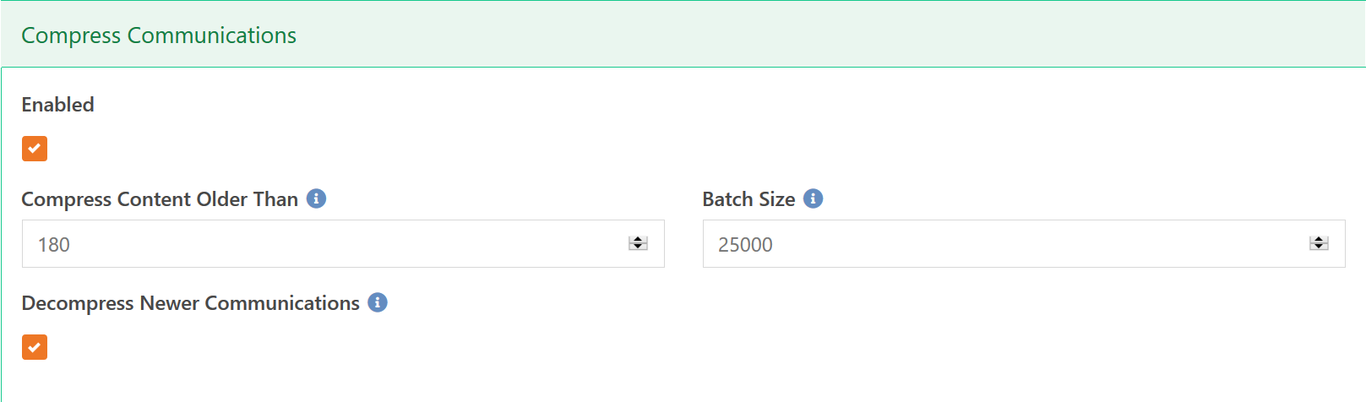The height and width of the screenshot is (402, 1366).
Task: Increase the Compress Content Older Than value
Action: coord(638,240)
